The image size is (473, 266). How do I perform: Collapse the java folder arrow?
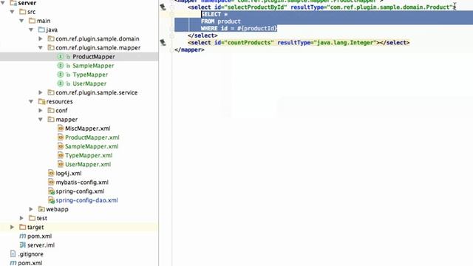pyautogui.click(x=31, y=30)
